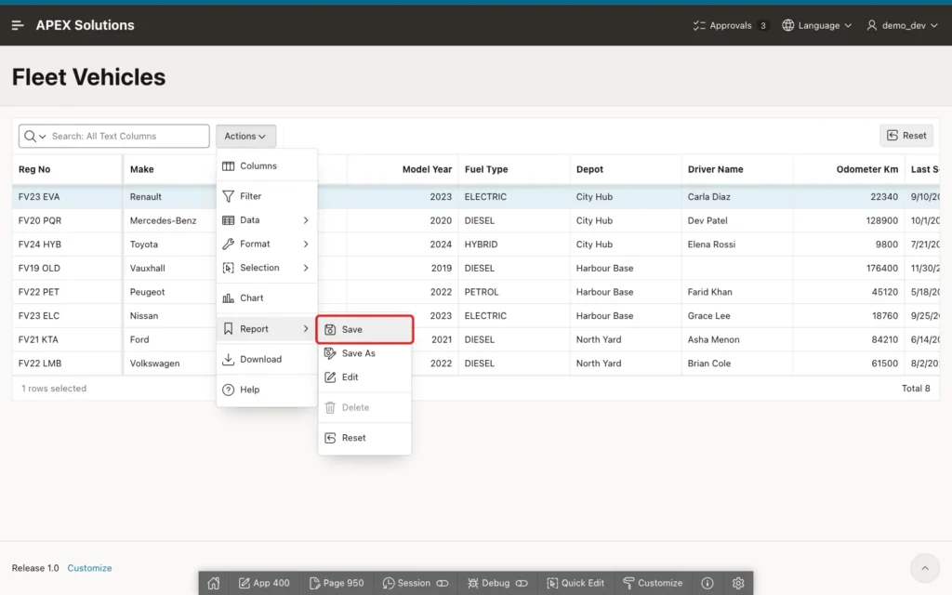This screenshot has width=952, height=595.
Task: Expand the Selection submenu arrow
Action: click(x=305, y=268)
